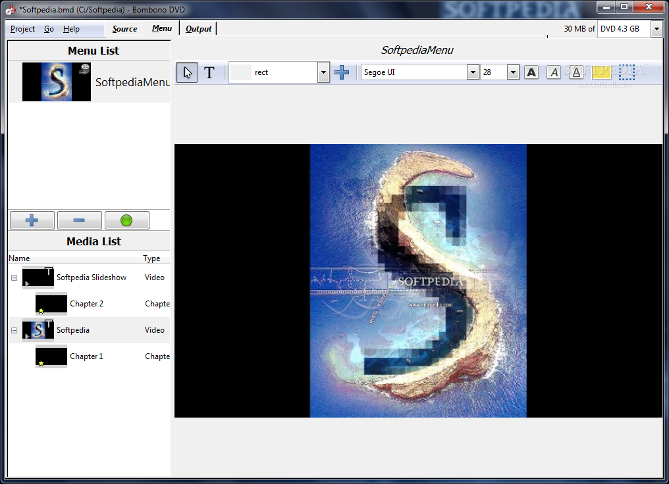Image resolution: width=669 pixels, height=484 pixels.
Task: Open the Segoe UI font dropdown arrow
Action: (473, 72)
